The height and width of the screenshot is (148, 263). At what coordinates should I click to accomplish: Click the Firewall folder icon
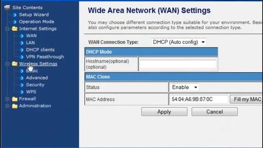(15, 99)
